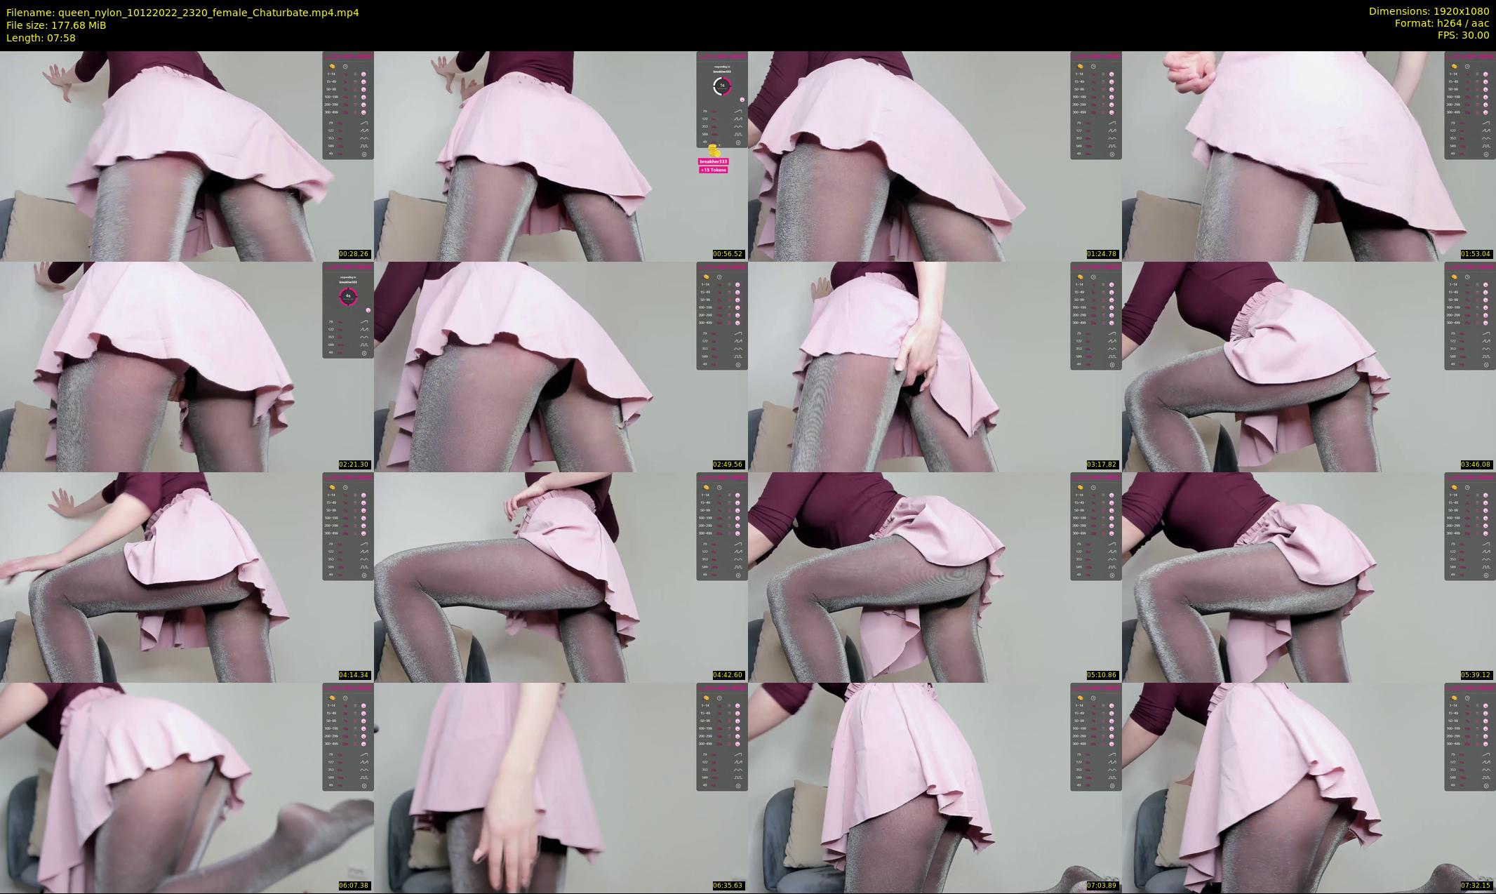Click the Length 07:58 header text

pos(41,38)
